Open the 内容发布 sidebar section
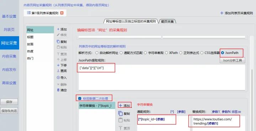 (x=9, y=70)
